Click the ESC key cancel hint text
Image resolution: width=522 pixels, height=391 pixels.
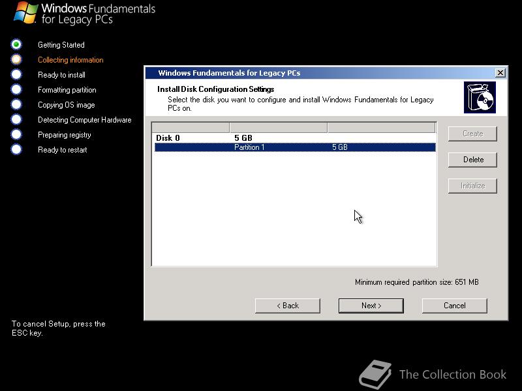click(59, 328)
